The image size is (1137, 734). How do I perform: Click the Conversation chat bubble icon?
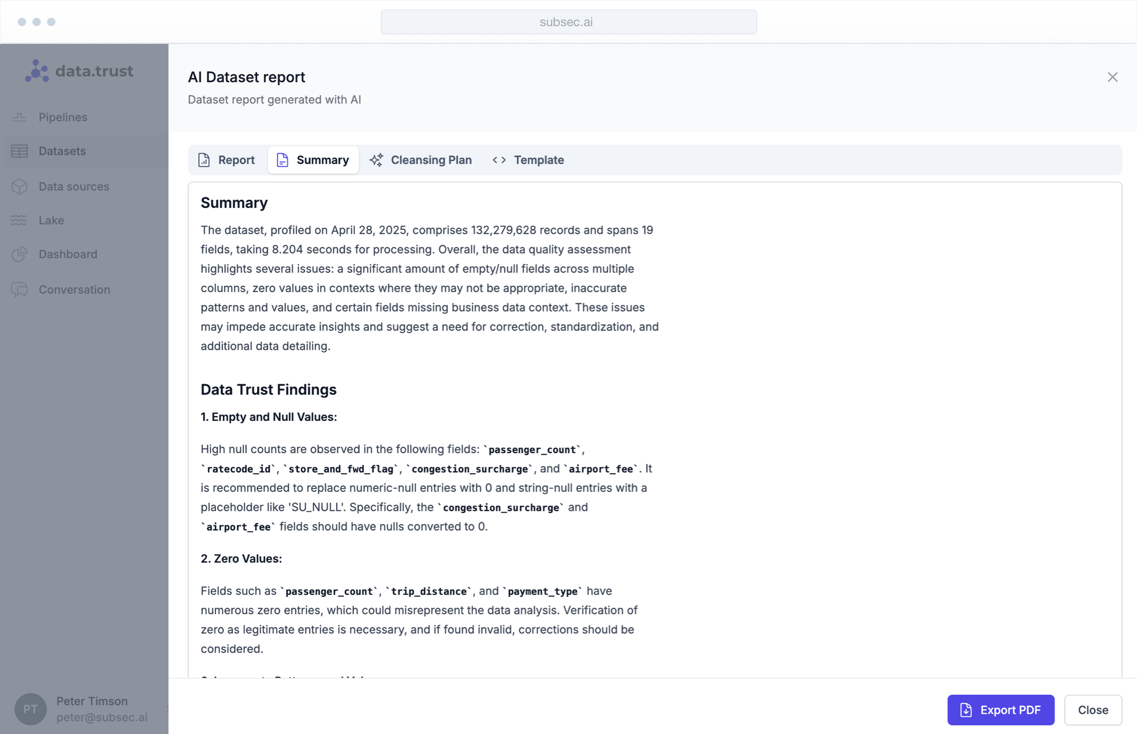click(x=19, y=290)
